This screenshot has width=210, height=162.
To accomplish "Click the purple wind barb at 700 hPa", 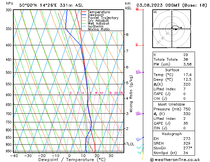I will point(140,114).
